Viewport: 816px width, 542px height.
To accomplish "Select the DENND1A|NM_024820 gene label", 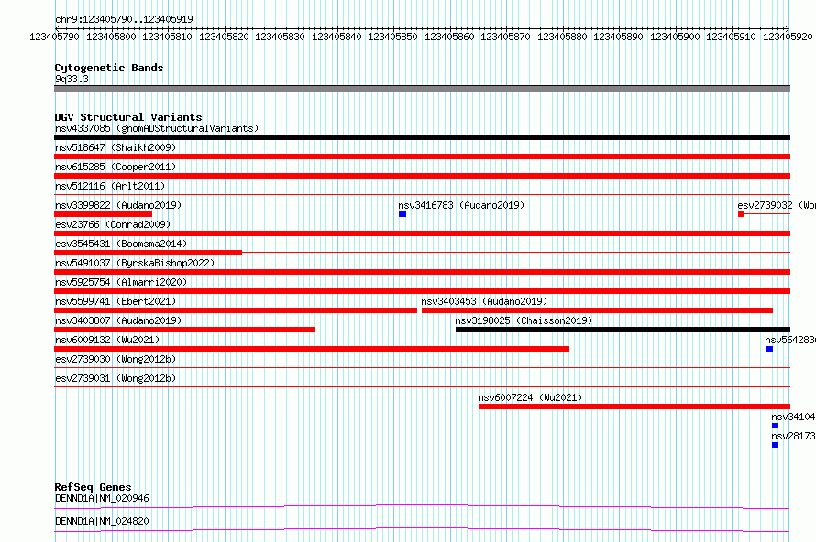I will (102, 521).
